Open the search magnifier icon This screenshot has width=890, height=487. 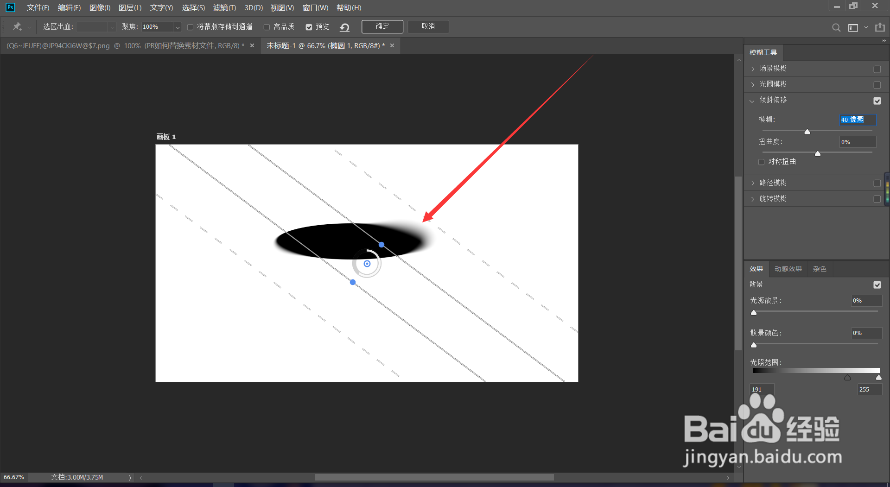[836, 27]
